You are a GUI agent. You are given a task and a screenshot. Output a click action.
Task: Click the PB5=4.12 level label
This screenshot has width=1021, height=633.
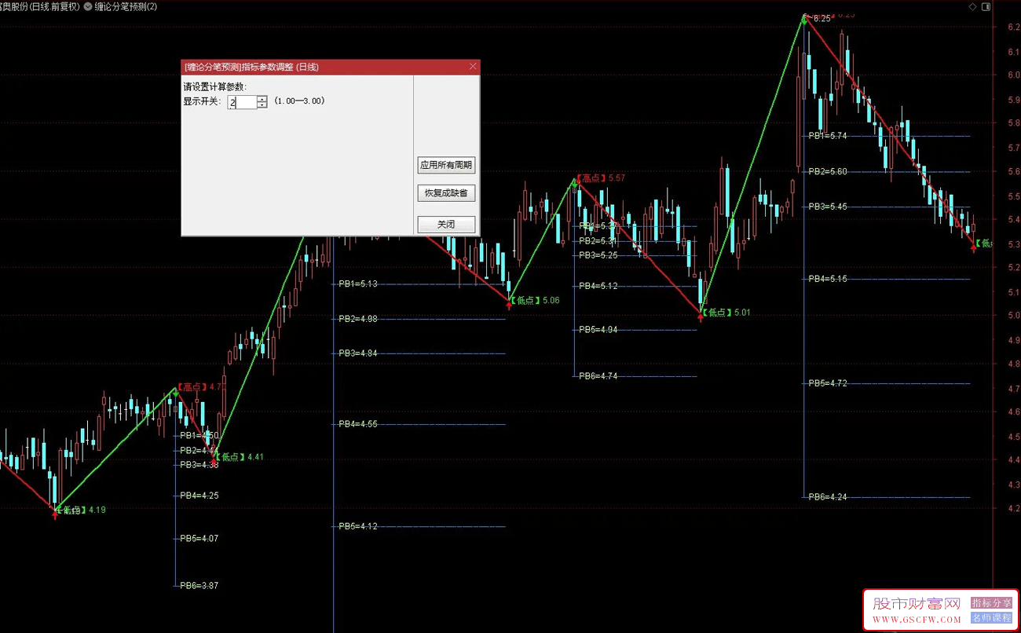coord(357,526)
